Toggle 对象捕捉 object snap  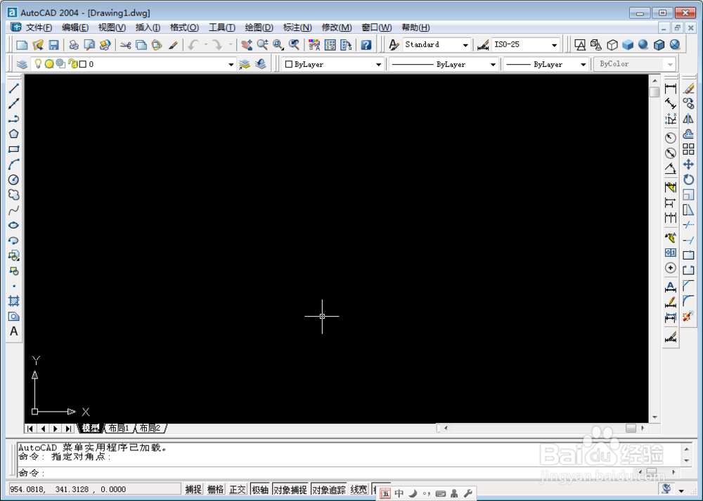click(290, 489)
